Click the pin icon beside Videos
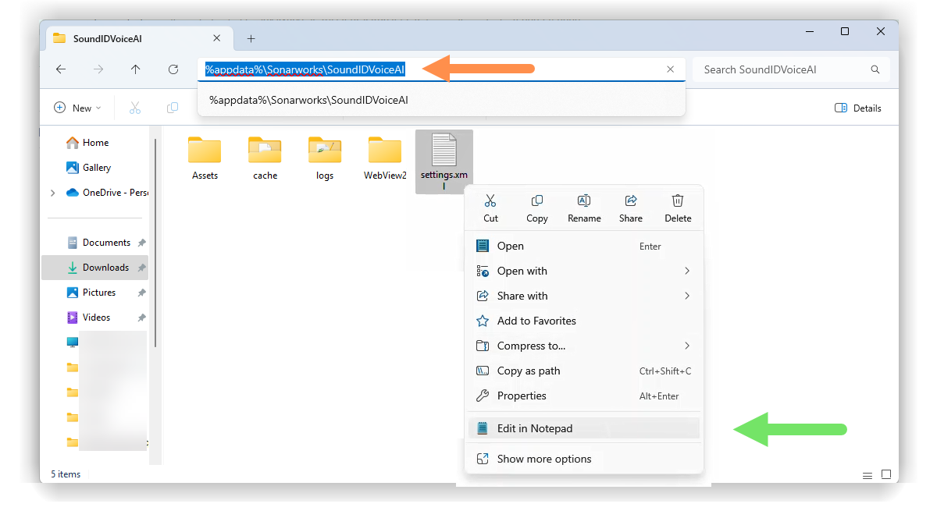 142,318
